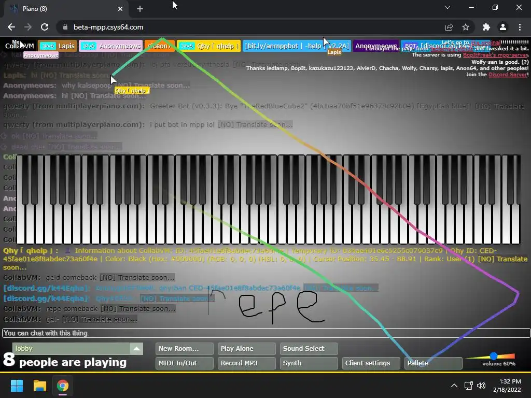
Task: Select the CollabVM player name tag
Action: click(20, 46)
